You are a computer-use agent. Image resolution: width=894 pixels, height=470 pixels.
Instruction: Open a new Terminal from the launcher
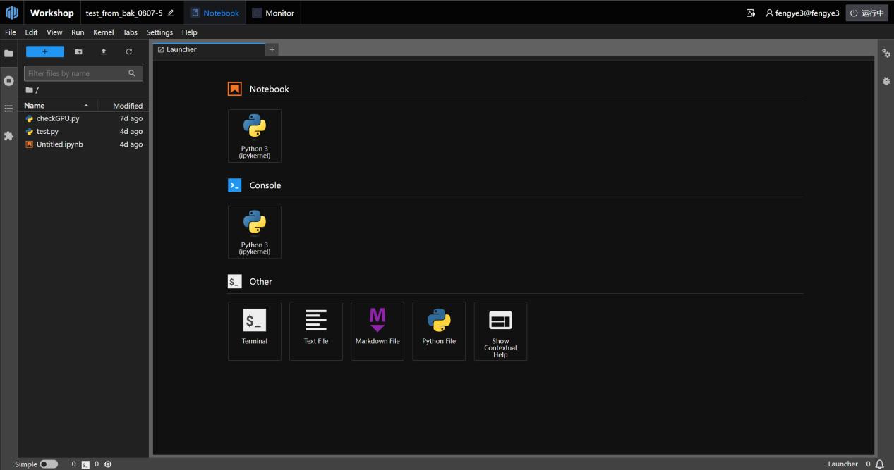[255, 331]
